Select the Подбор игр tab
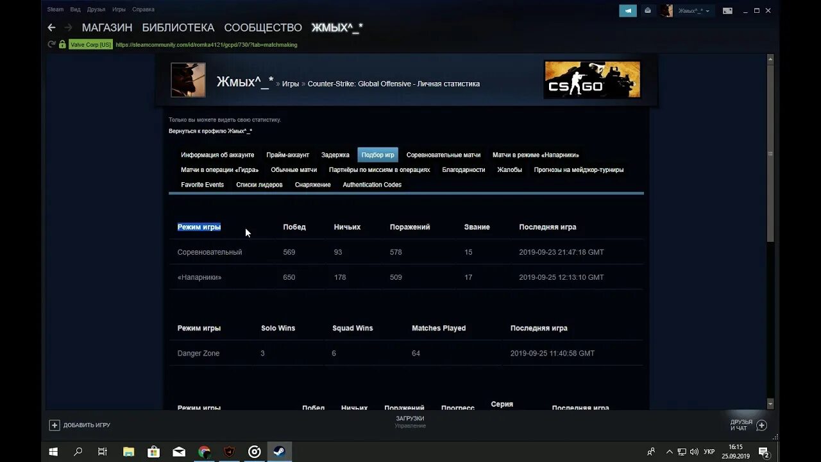The width and height of the screenshot is (821, 462). point(378,155)
